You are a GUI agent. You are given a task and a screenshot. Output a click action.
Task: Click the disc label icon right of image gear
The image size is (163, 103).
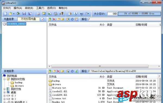[76, 19]
